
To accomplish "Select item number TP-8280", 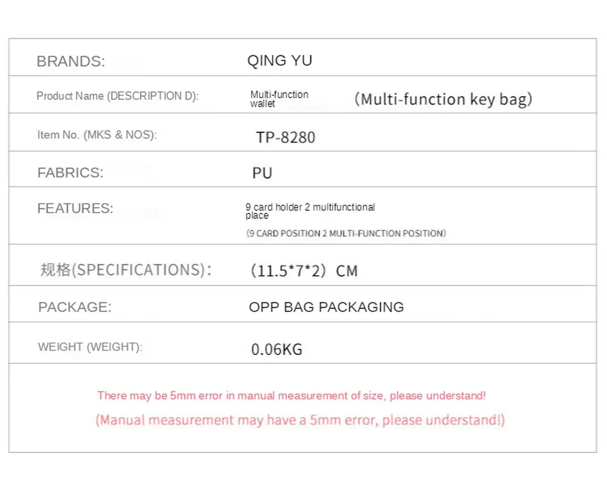I will pyautogui.click(x=286, y=137).
